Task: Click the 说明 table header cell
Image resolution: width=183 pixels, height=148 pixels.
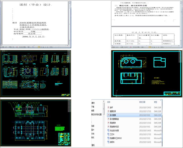Action: coord(168,36)
